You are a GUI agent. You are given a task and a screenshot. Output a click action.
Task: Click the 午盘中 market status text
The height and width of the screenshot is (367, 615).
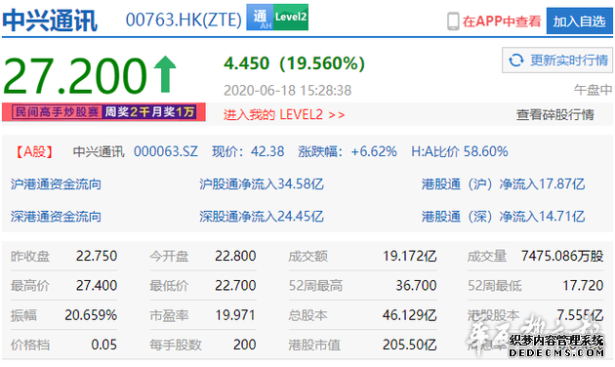[593, 90]
